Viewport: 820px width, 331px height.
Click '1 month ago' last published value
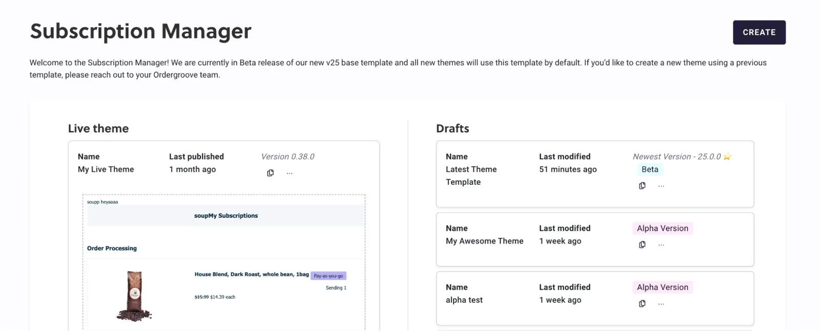tap(192, 169)
